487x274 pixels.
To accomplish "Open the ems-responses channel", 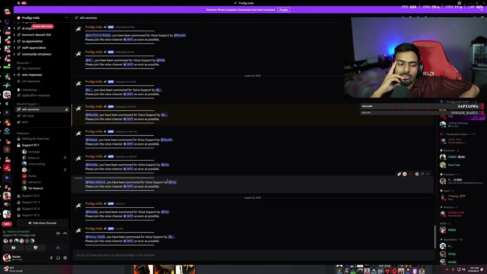I will [32, 75].
